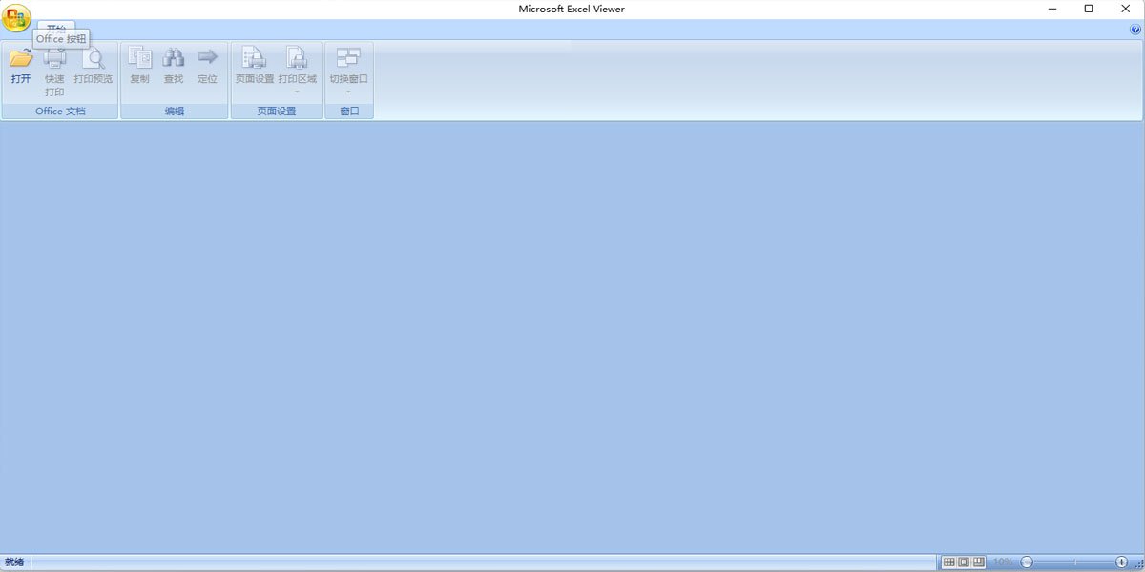Maximize the Excel Viewer window
1145x572 pixels.
point(1089,9)
